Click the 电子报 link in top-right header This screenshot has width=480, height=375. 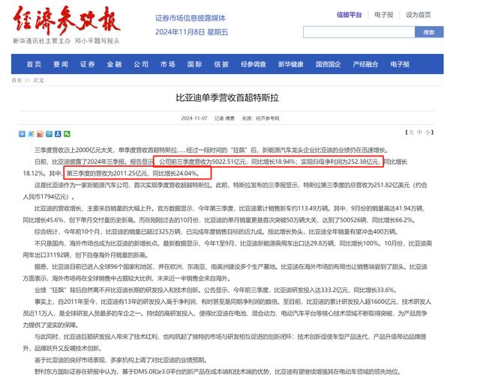[384, 15]
